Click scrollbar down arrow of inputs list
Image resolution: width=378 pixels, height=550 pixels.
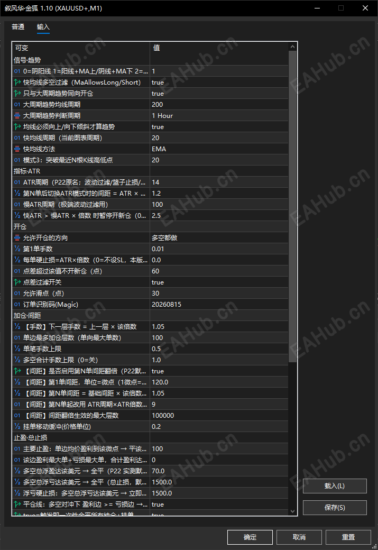click(x=293, y=511)
